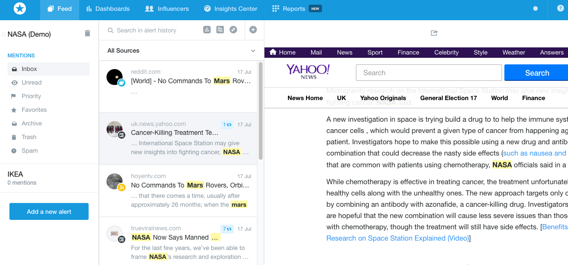Open the Priority folder
Viewport: 568px width, 265px height.
click(49, 96)
